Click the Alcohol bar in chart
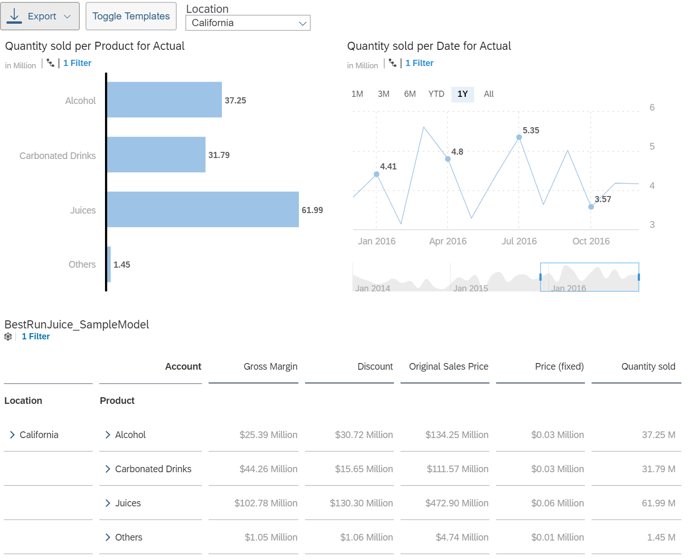 point(164,100)
